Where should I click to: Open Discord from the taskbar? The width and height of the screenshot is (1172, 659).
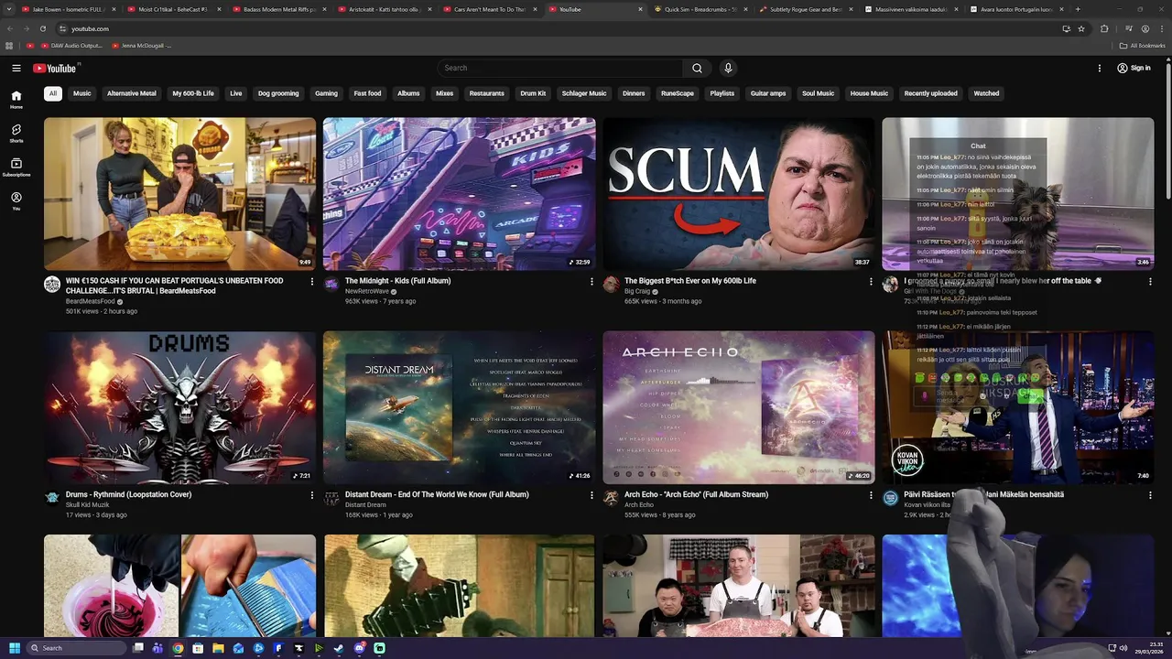[359, 648]
